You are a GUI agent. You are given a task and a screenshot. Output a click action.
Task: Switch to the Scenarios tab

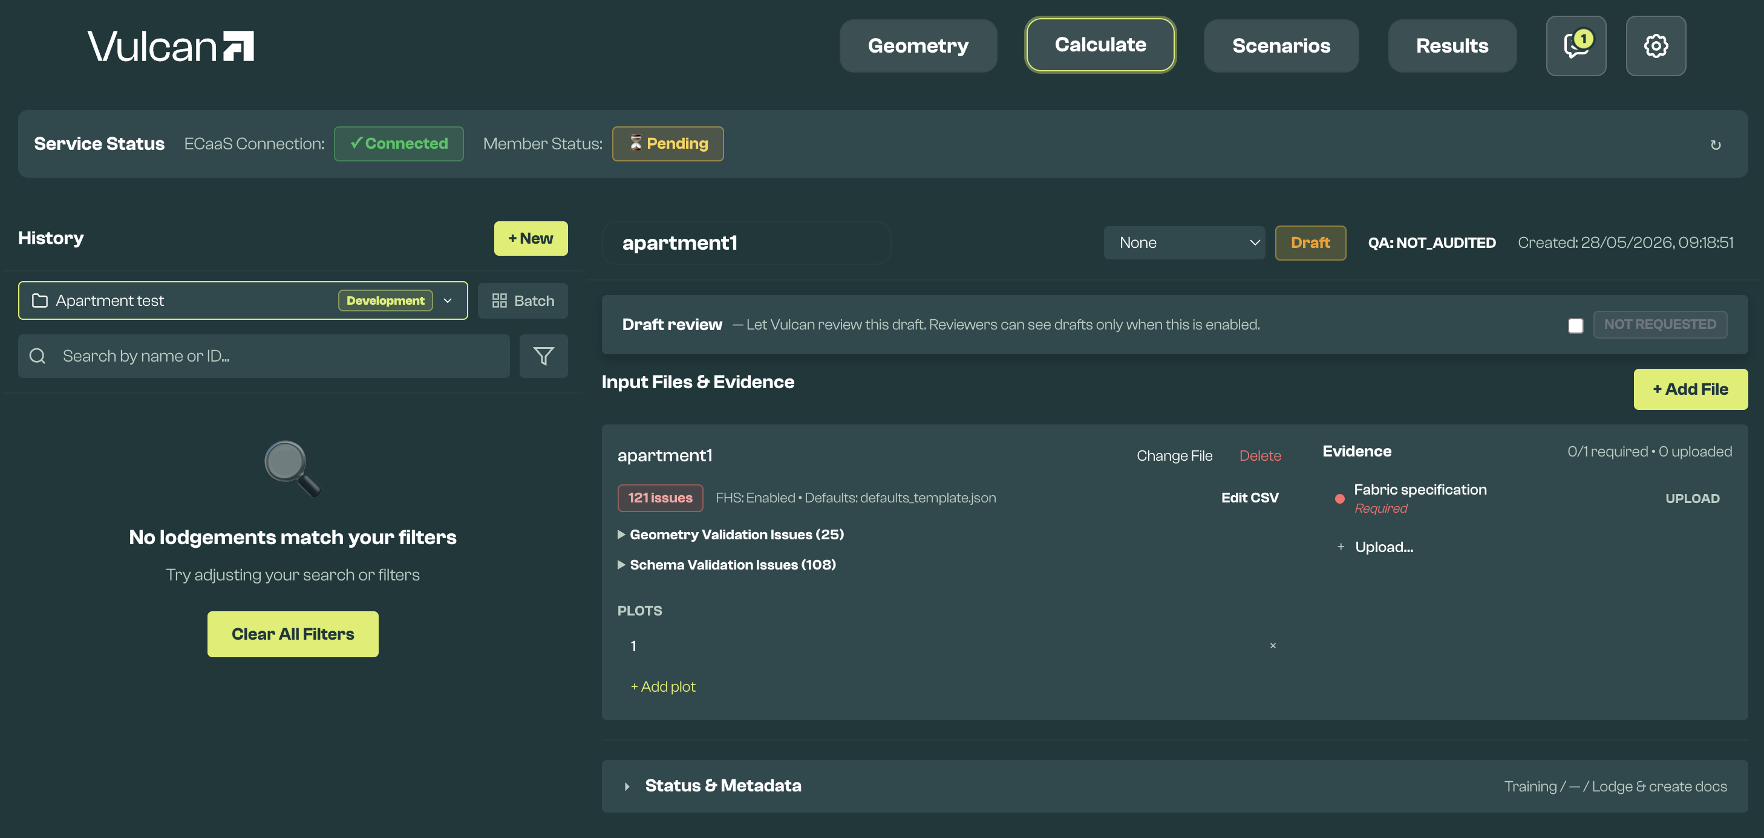click(x=1281, y=46)
